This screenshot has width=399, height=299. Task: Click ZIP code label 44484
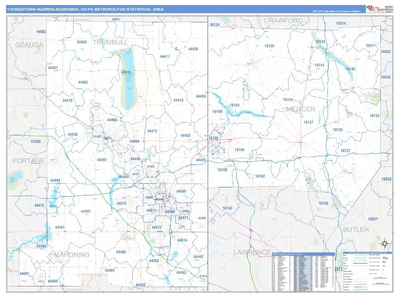(x=134, y=141)
